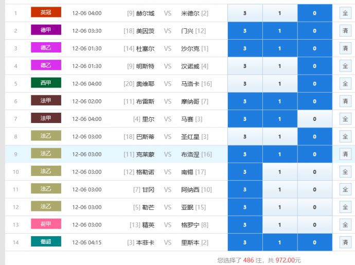Toggle option 0 for 甘冈 vs 阿纳西
Image resolution: width=355 pixels, height=265 pixels.
point(315,189)
